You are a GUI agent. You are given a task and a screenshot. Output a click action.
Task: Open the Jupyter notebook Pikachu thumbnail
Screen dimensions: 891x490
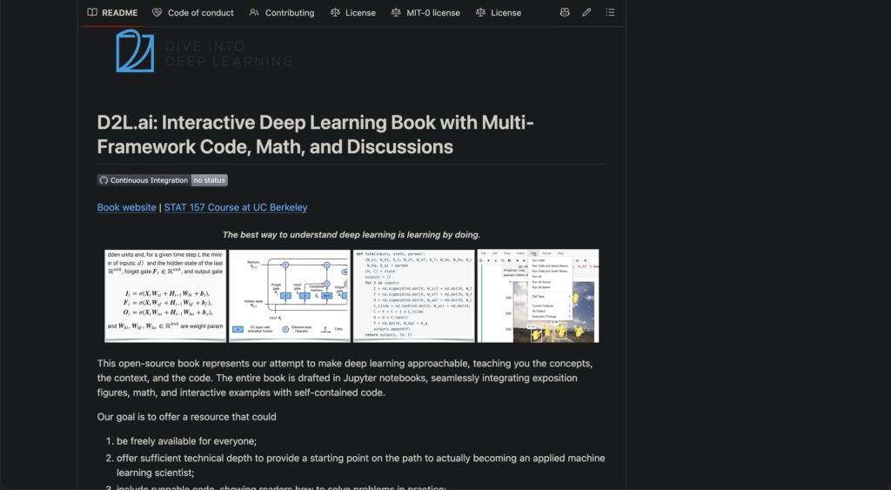coord(538,296)
